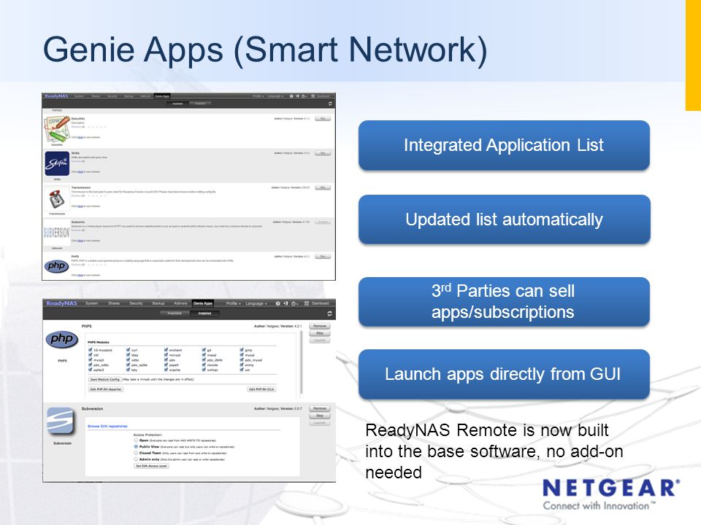
Task: Click the Subversion app icon in Installed view
Action: pyautogui.click(x=61, y=421)
